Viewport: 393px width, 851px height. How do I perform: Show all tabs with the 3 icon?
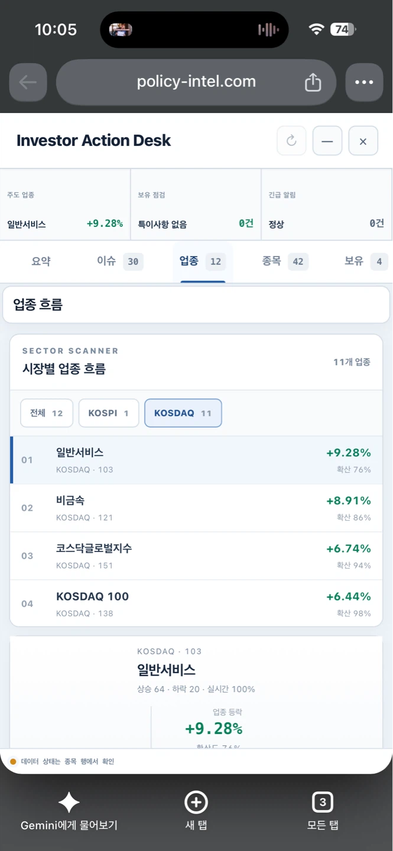323,803
